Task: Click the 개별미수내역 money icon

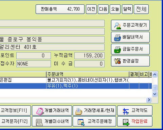Action: [x=39, y=122]
